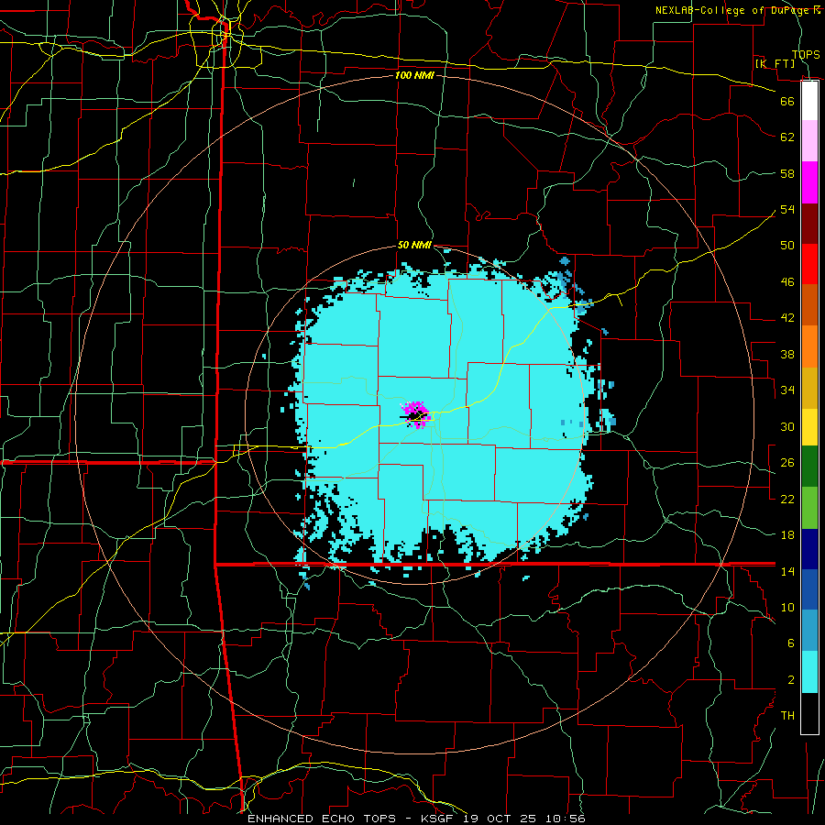Viewport: 825px width, 825px height.
Task: Click the cyan 2 kft legend swatch
Action: click(x=809, y=672)
